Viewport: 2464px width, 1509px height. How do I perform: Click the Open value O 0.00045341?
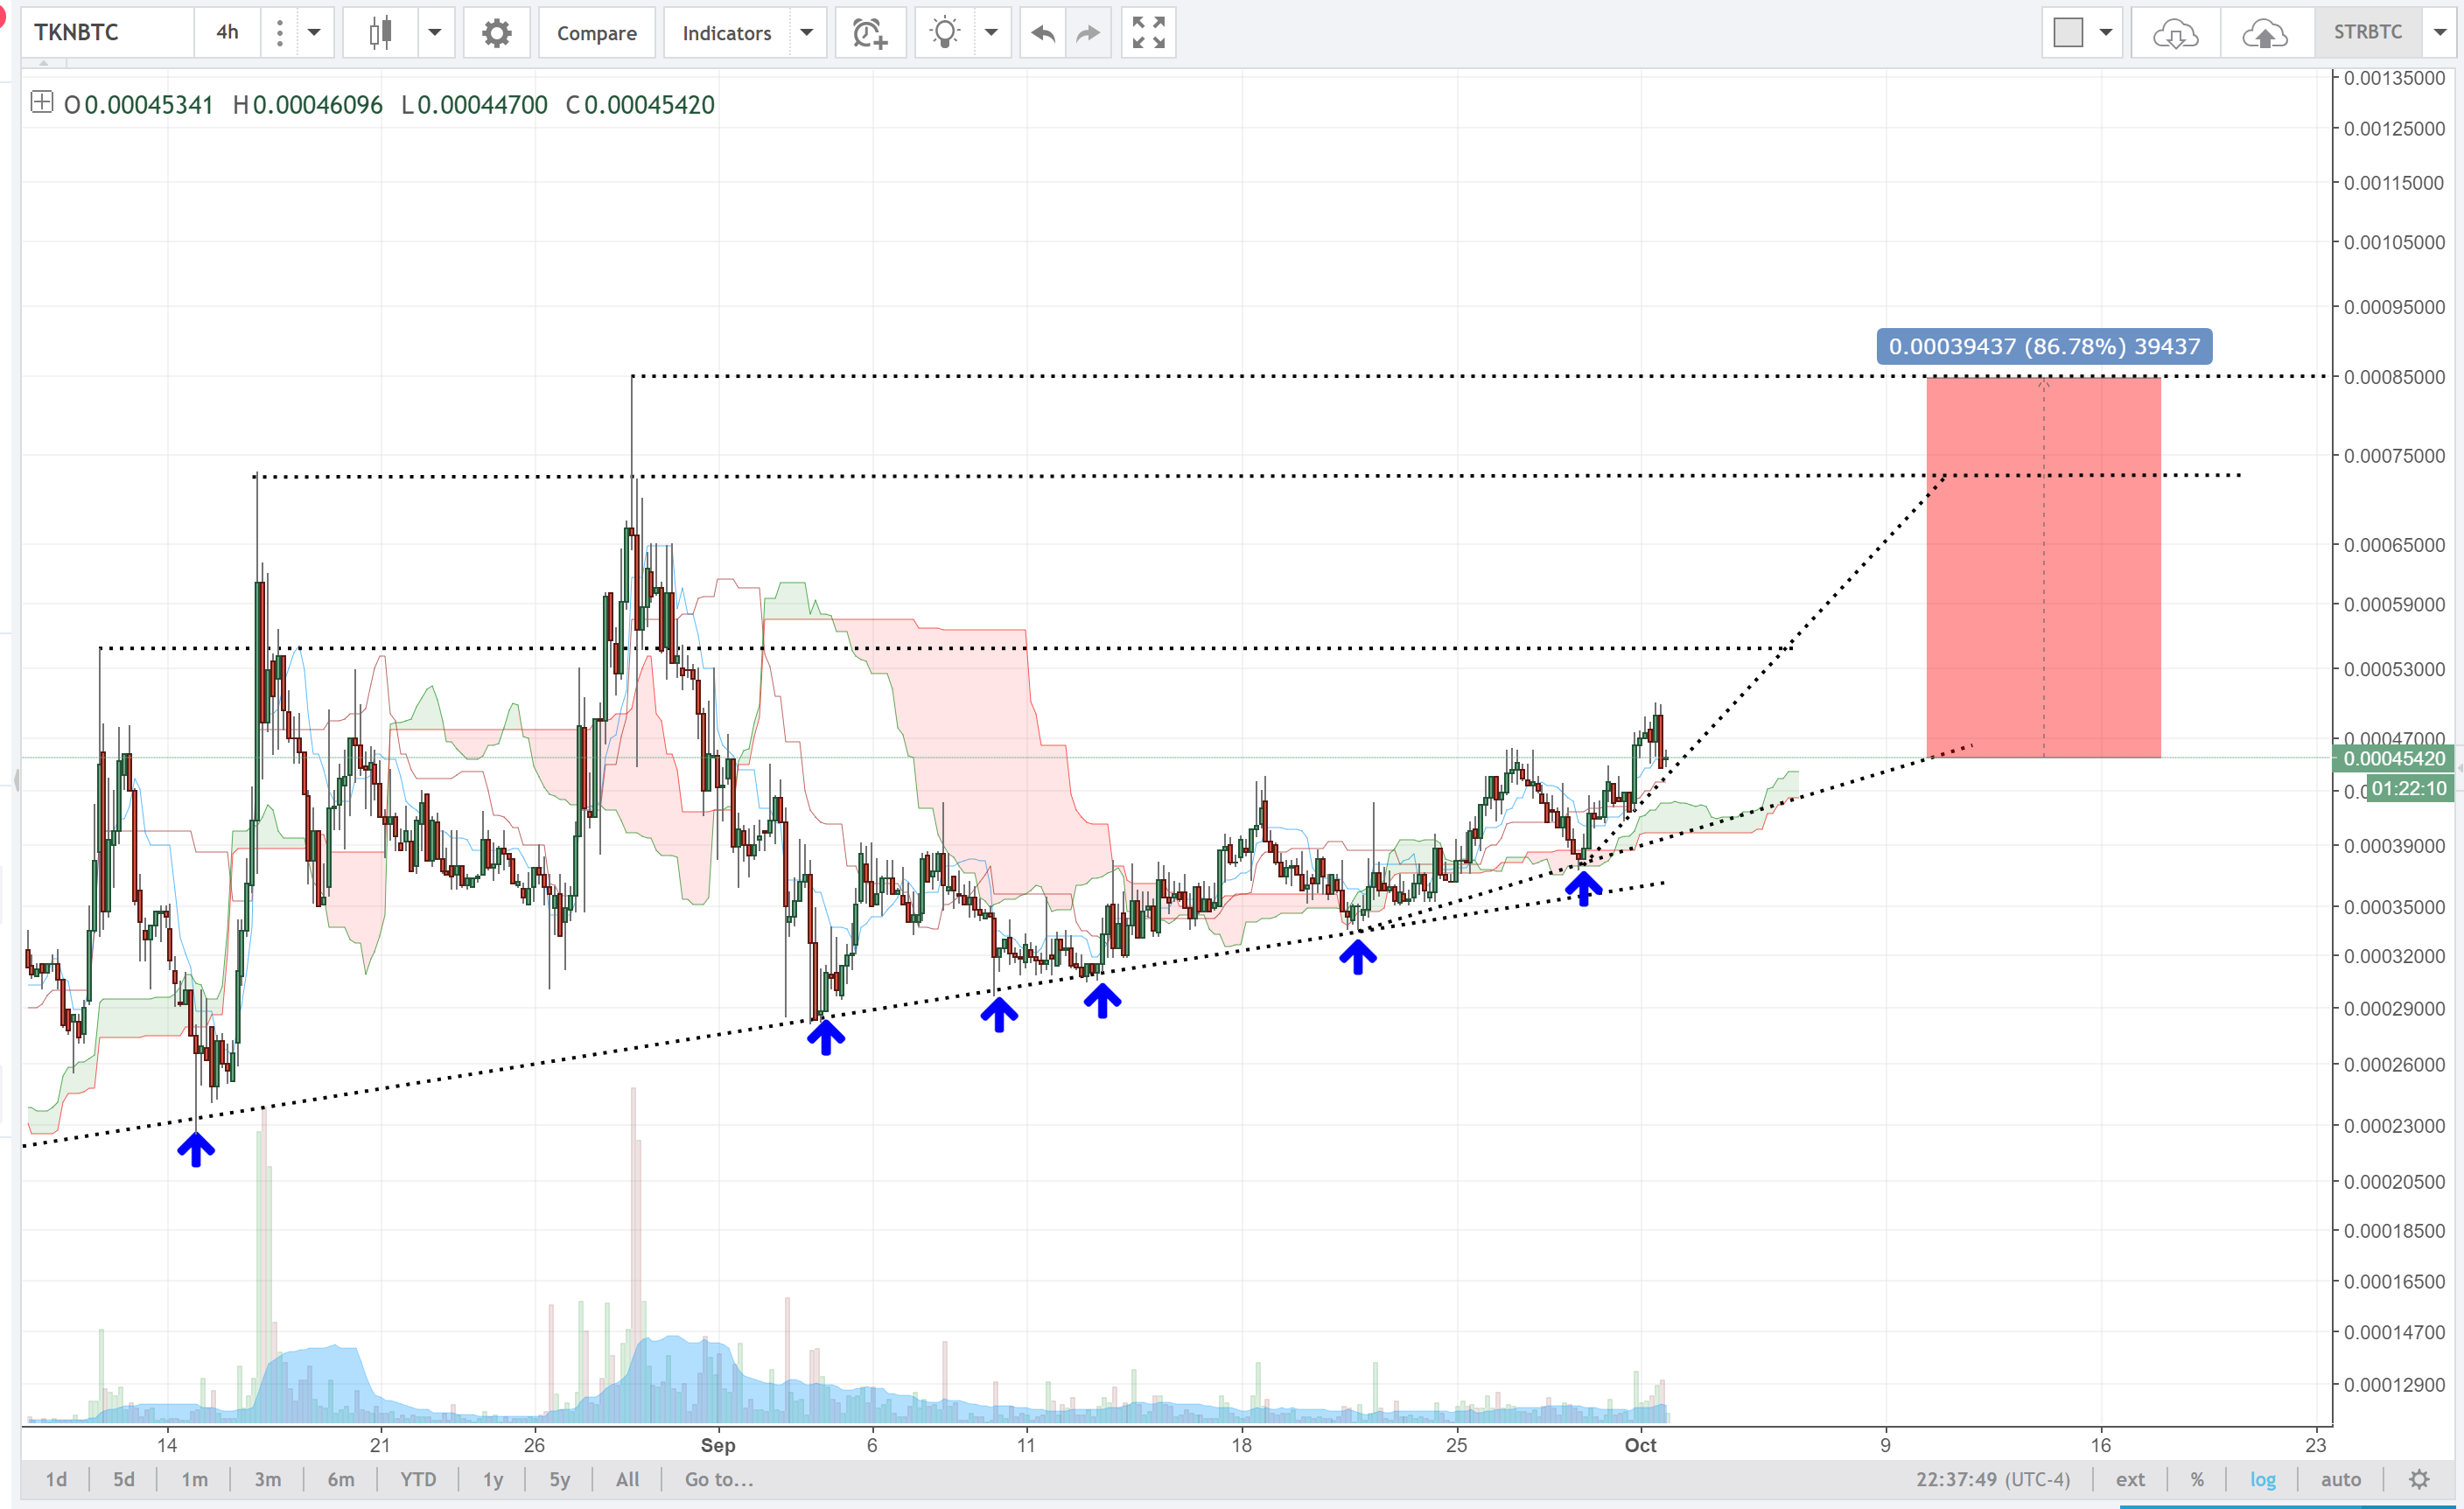click(138, 105)
